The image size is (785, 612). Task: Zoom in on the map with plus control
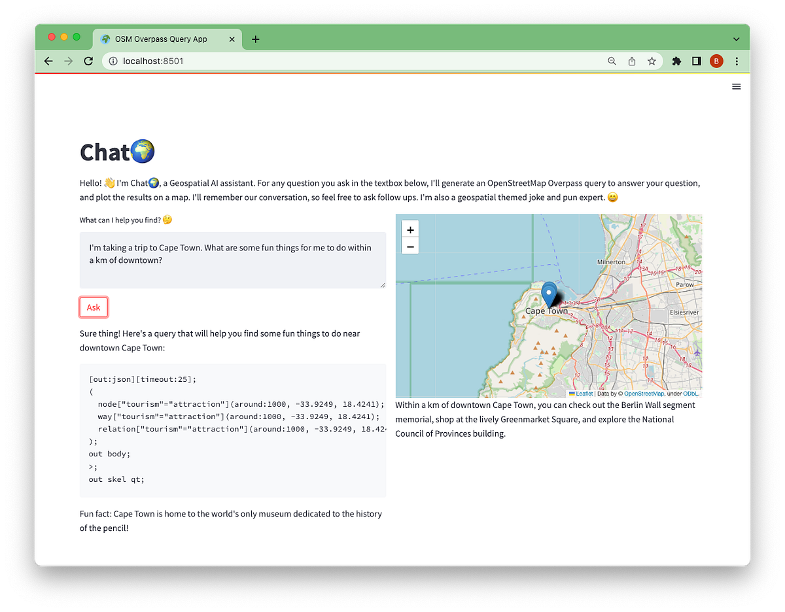pyautogui.click(x=410, y=229)
